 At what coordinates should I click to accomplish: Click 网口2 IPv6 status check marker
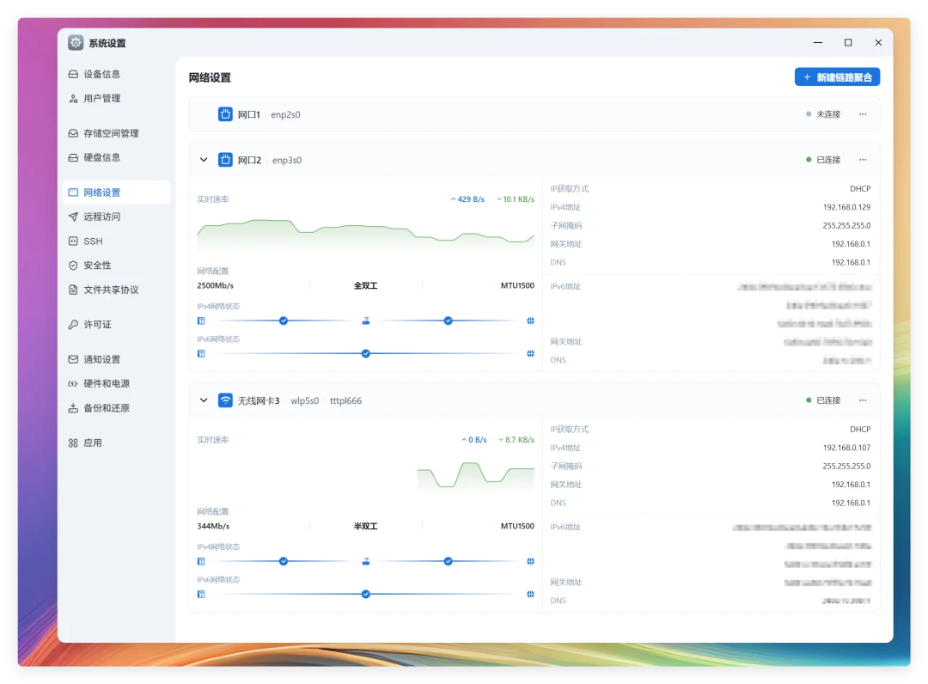tap(366, 353)
